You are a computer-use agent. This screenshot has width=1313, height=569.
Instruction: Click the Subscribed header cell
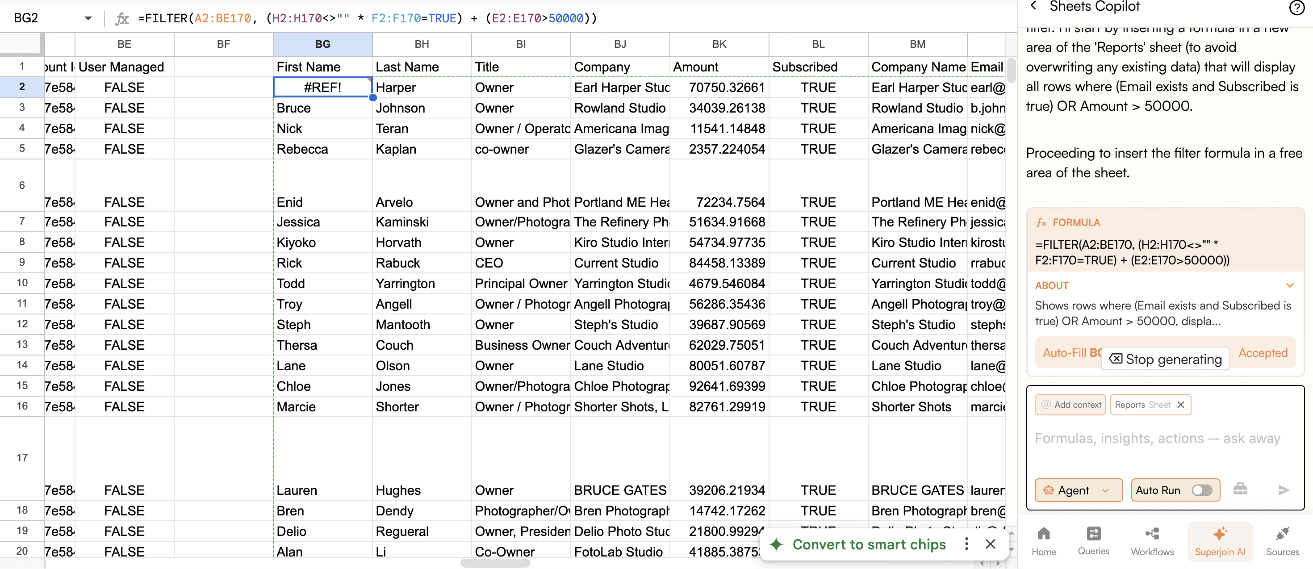click(x=818, y=67)
